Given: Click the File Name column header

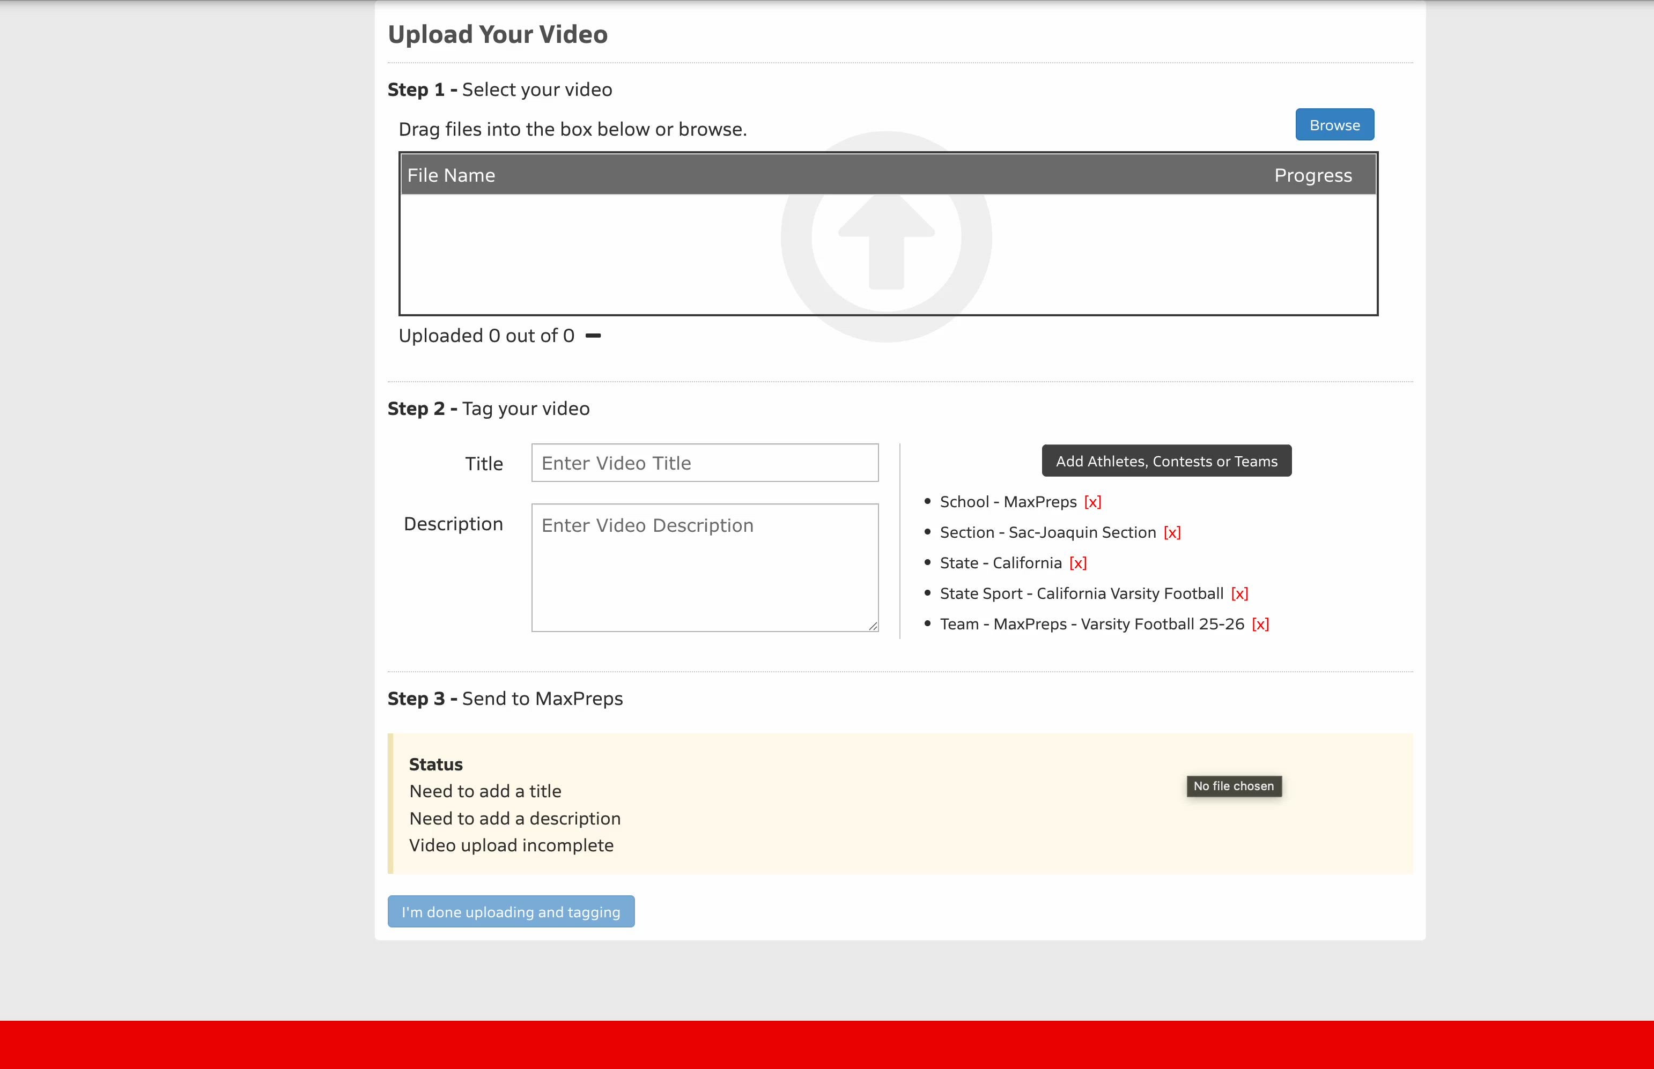Looking at the screenshot, I should (452, 176).
